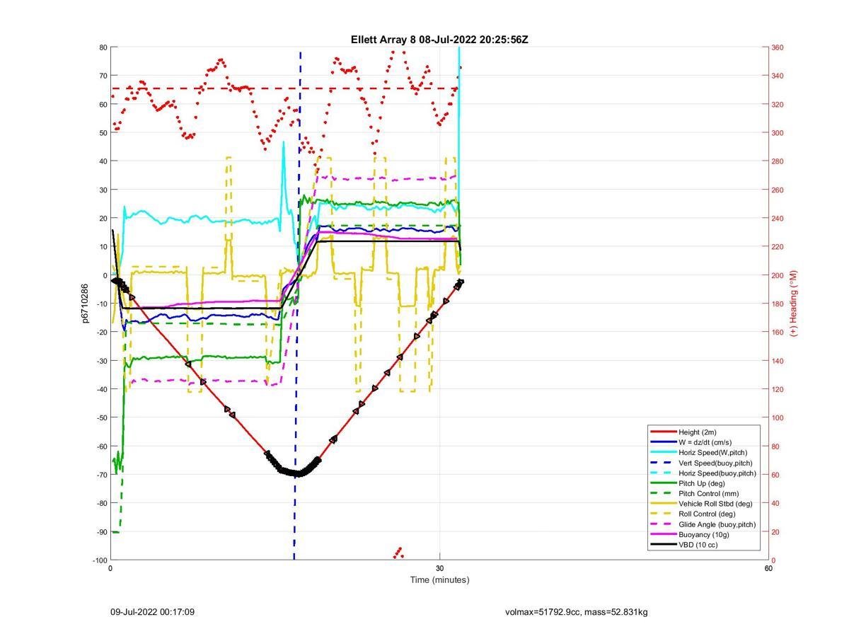The width and height of the screenshot is (849, 629).
Task: Select right heading axis tick "260"
Action: point(778,190)
